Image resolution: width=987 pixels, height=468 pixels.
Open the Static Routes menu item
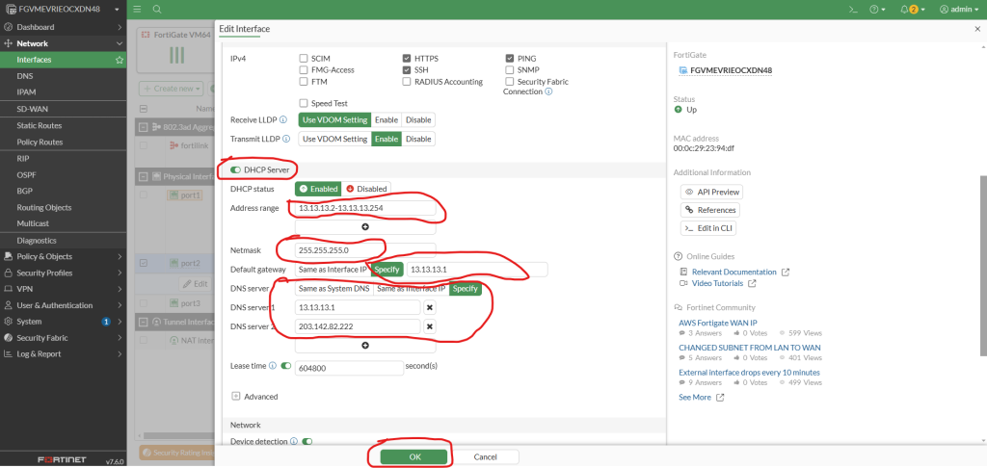click(x=40, y=125)
